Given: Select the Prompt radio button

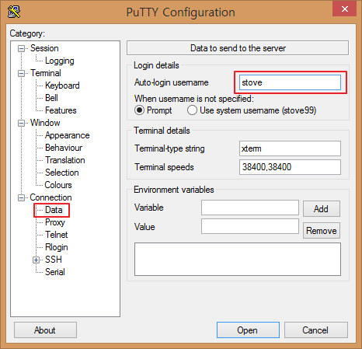Looking at the screenshot, I should tap(139, 110).
